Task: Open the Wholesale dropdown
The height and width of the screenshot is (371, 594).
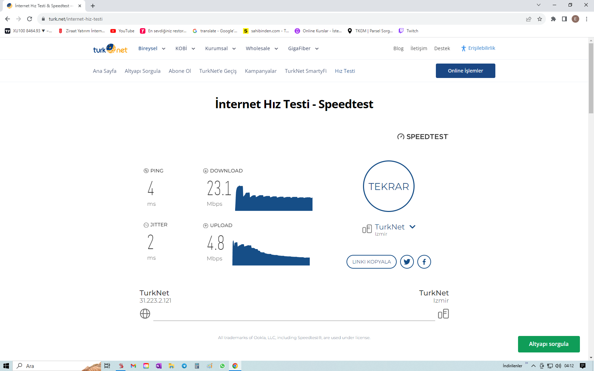Action: tap(262, 48)
